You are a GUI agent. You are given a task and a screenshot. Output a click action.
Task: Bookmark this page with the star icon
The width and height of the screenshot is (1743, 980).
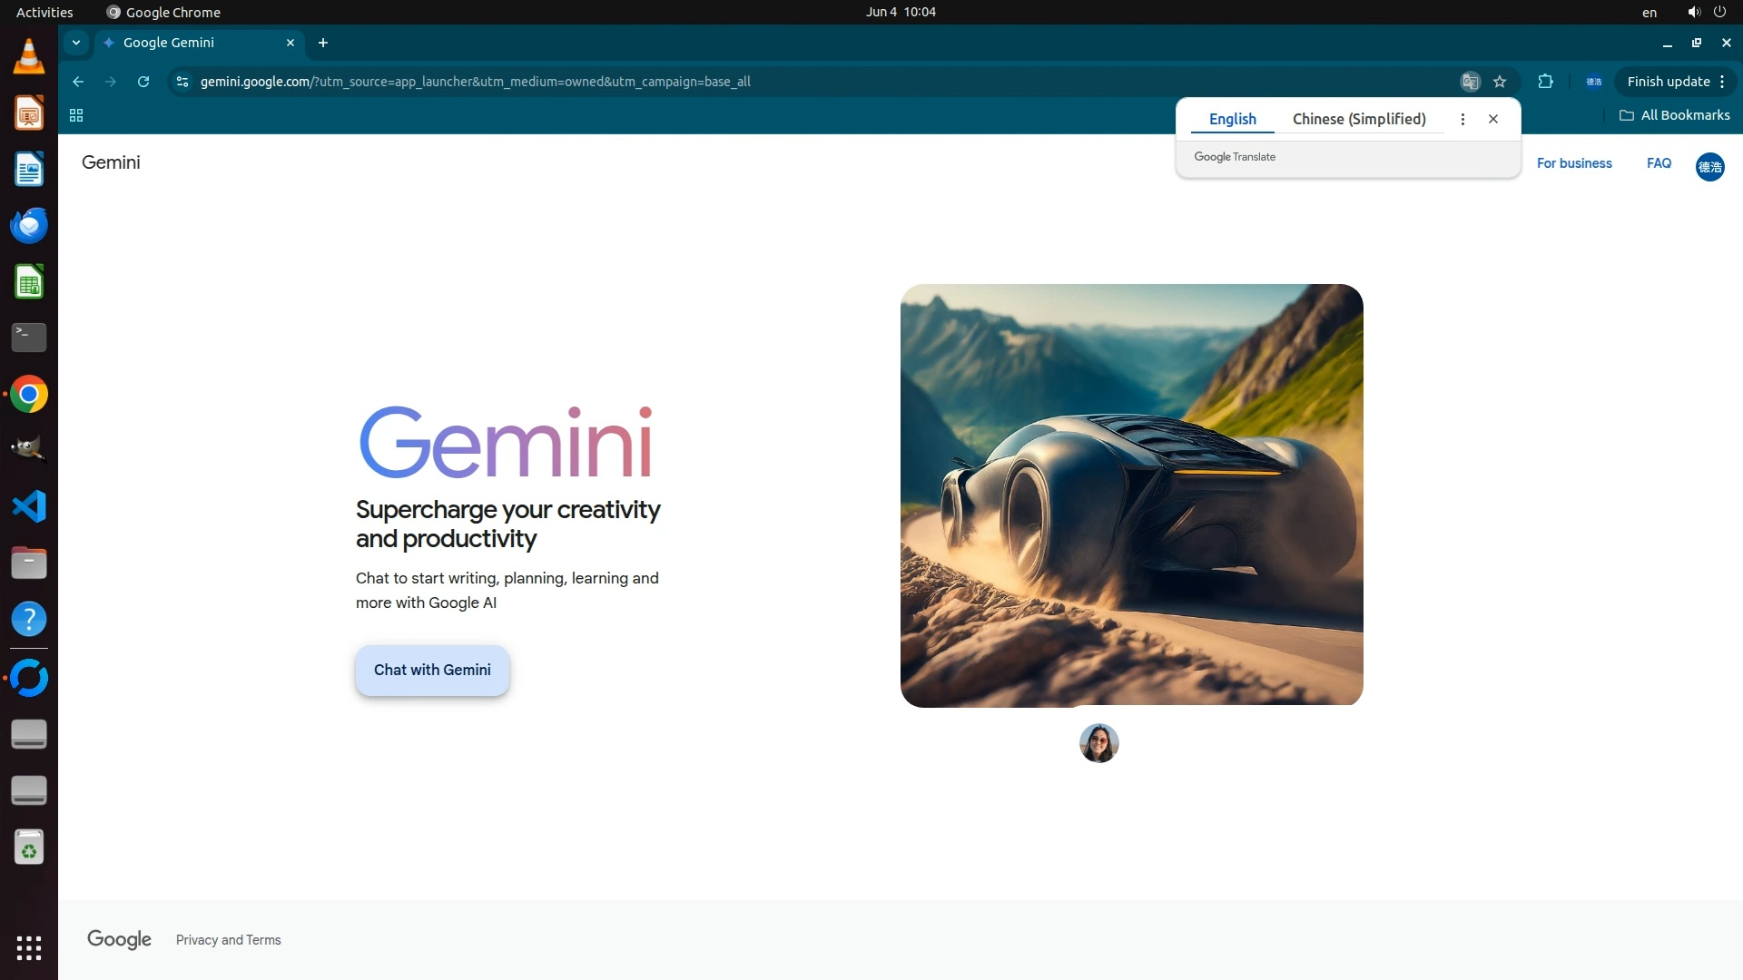tap(1500, 82)
